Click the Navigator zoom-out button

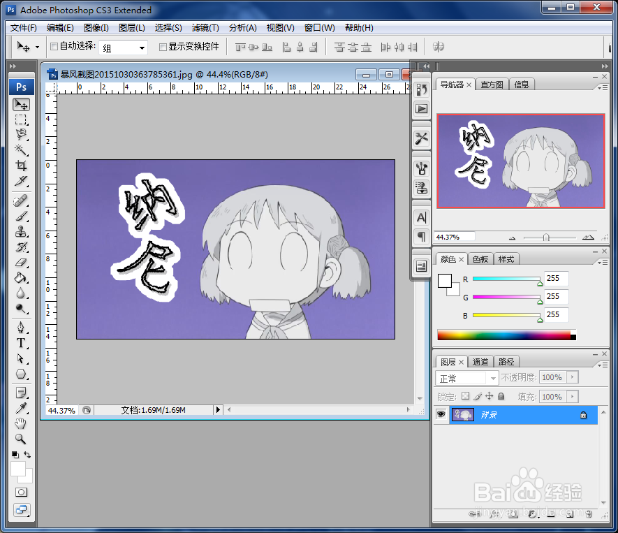tap(512, 237)
